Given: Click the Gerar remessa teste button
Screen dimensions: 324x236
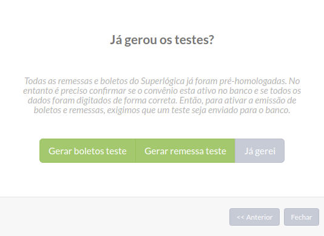Looking at the screenshot, I should [185, 151].
